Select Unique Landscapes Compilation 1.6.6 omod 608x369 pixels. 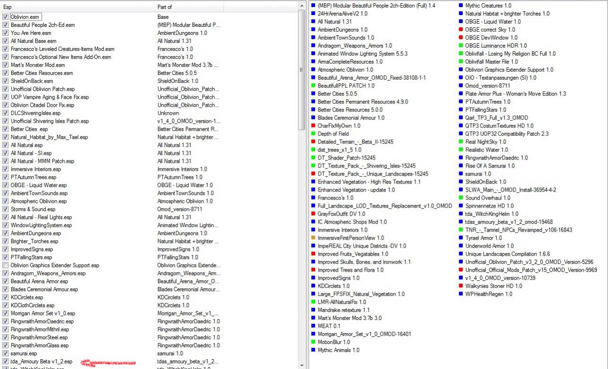tap(507, 254)
